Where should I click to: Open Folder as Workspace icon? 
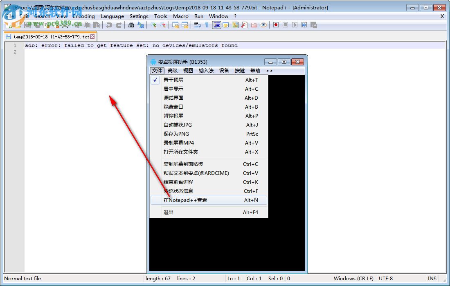point(254,25)
